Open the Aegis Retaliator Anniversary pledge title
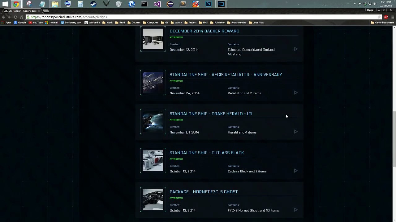 click(226, 75)
